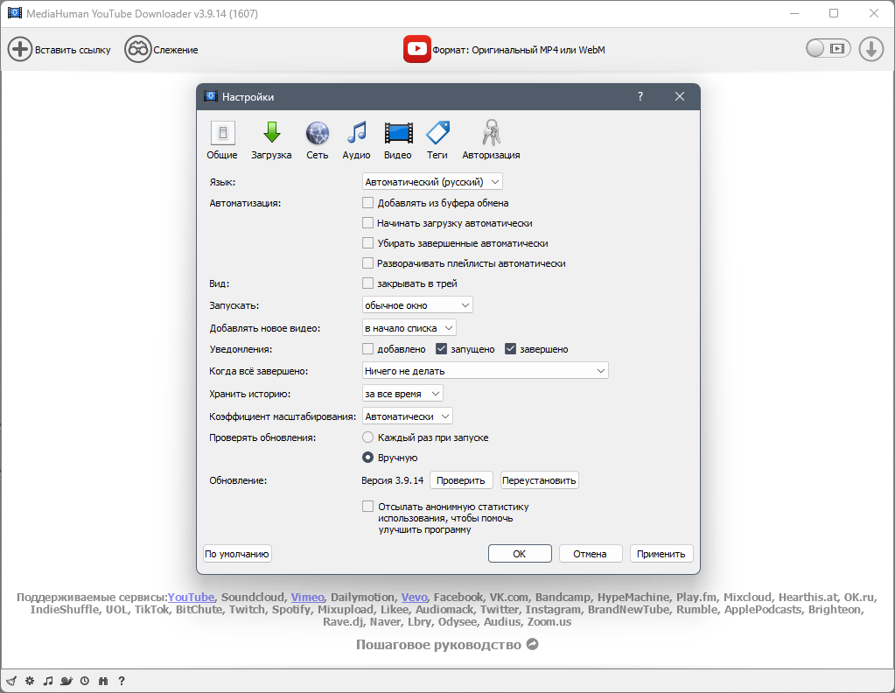Close the Настройки dialog
The height and width of the screenshot is (693, 895).
tap(679, 96)
